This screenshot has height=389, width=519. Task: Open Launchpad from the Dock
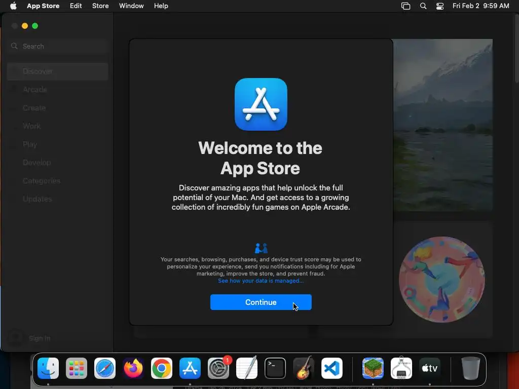[77, 368]
